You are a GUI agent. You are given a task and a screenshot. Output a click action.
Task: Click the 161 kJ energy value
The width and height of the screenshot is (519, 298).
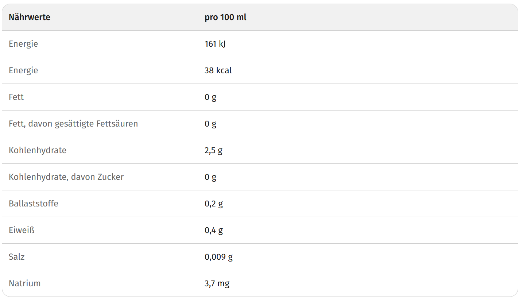[215, 44]
